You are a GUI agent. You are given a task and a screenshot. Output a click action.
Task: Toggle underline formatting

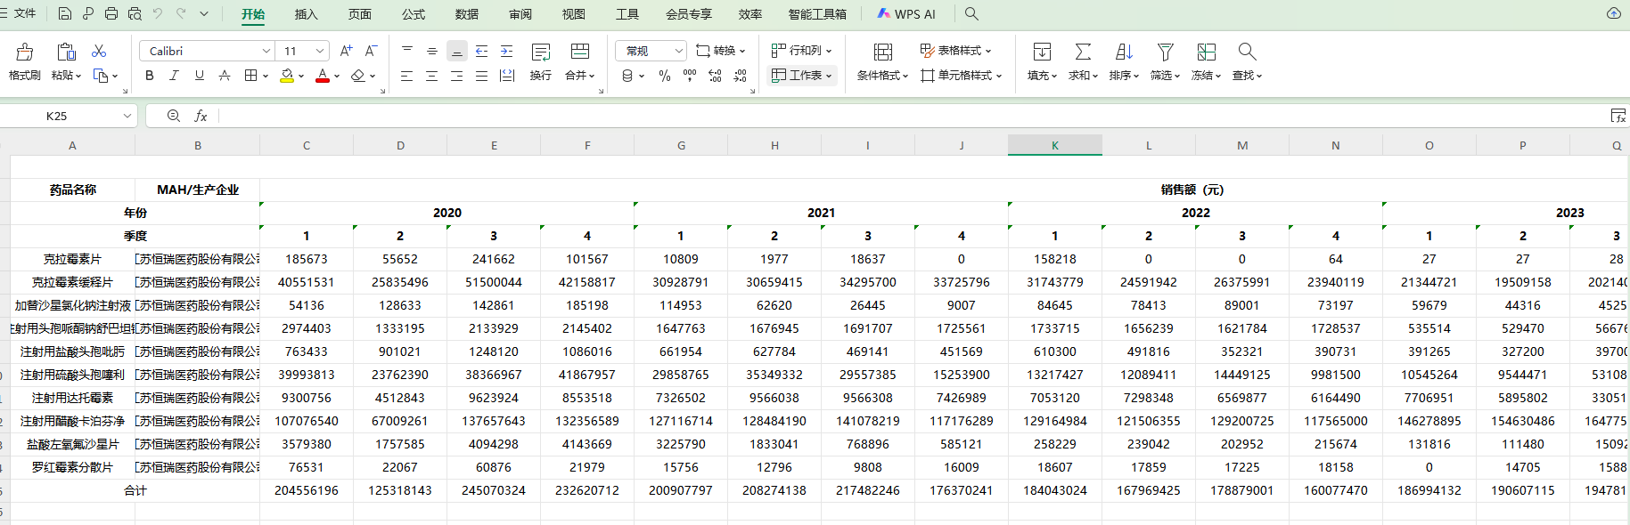click(200, 76)
